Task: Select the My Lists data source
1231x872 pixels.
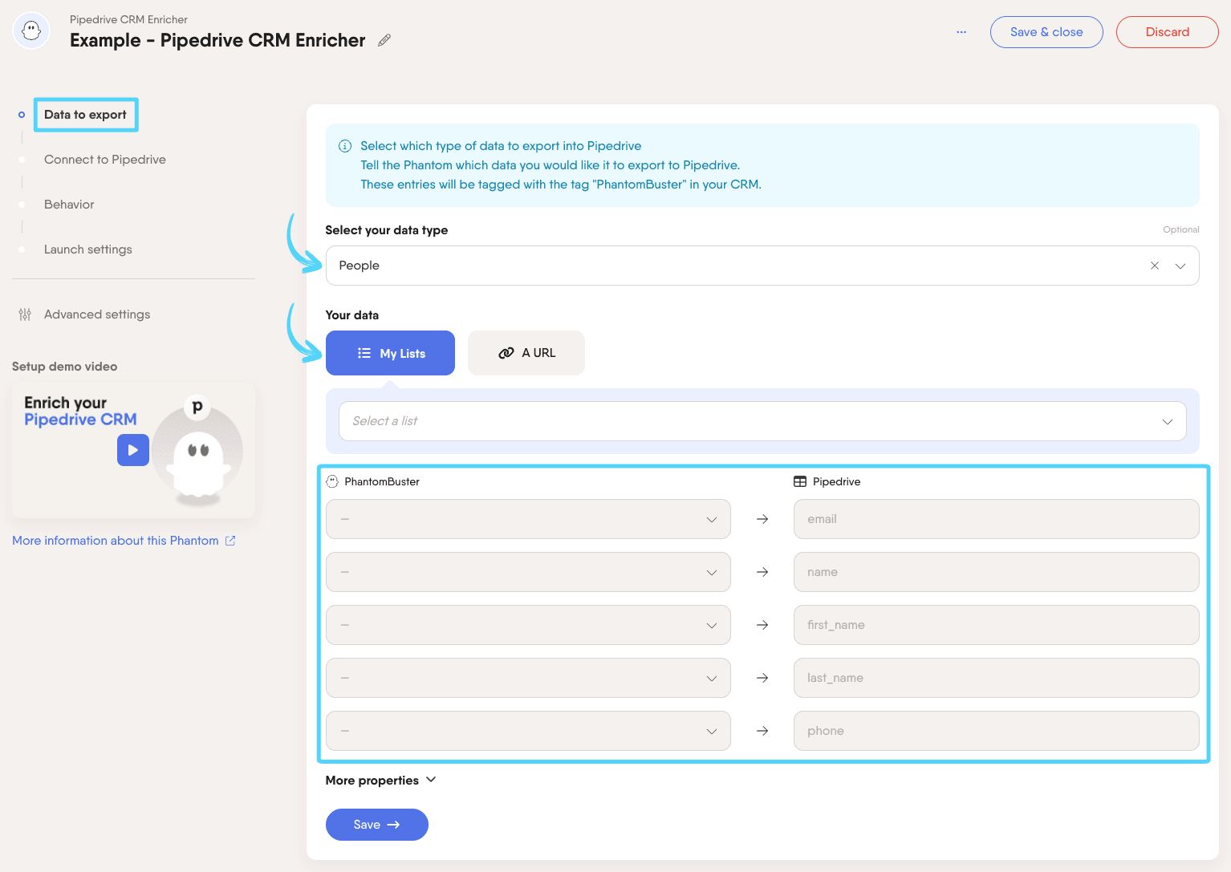Action: [390, 353]
